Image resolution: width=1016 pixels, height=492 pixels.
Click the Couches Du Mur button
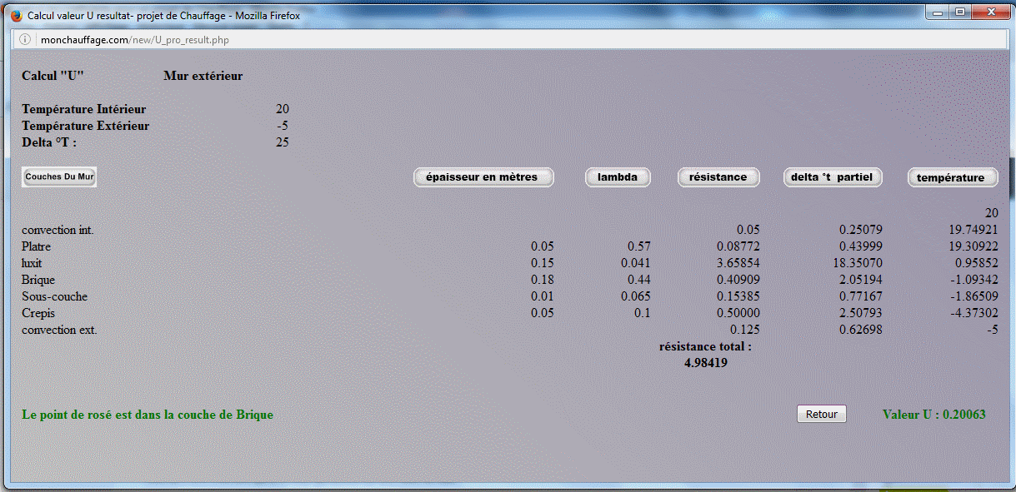click(59, 176)
